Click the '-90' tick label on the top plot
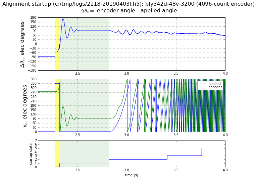The image size is (257, 179). (33, 57)
